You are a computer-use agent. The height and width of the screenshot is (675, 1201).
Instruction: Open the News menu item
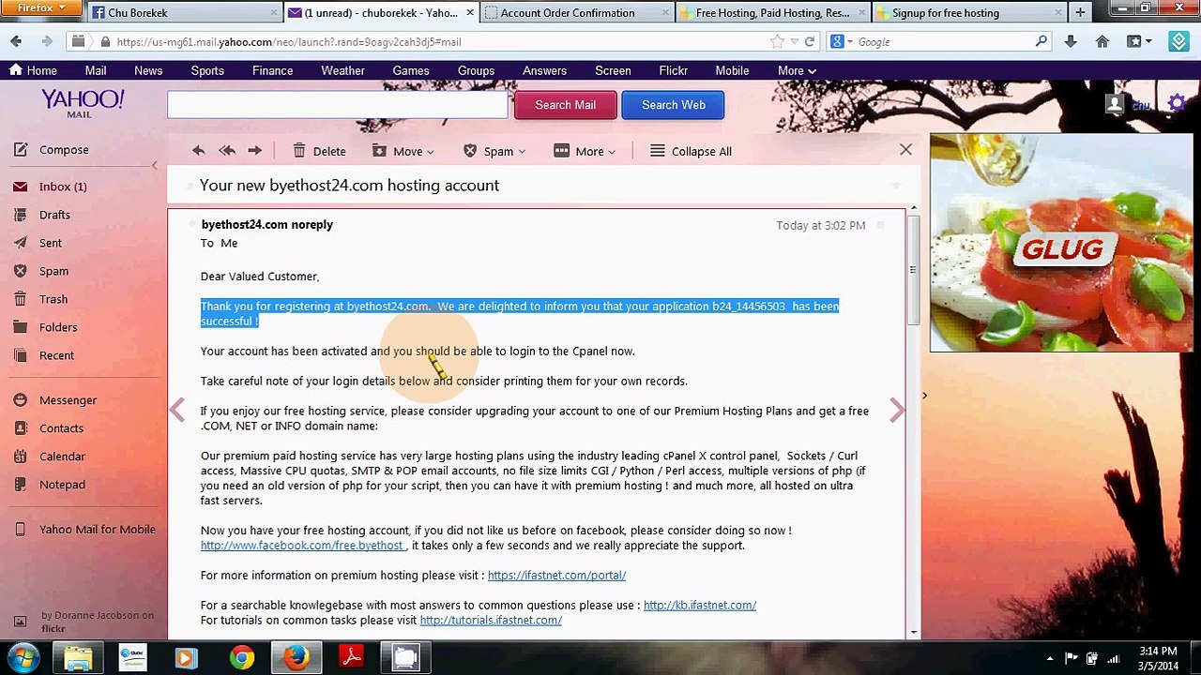click(x=148, y=70)
